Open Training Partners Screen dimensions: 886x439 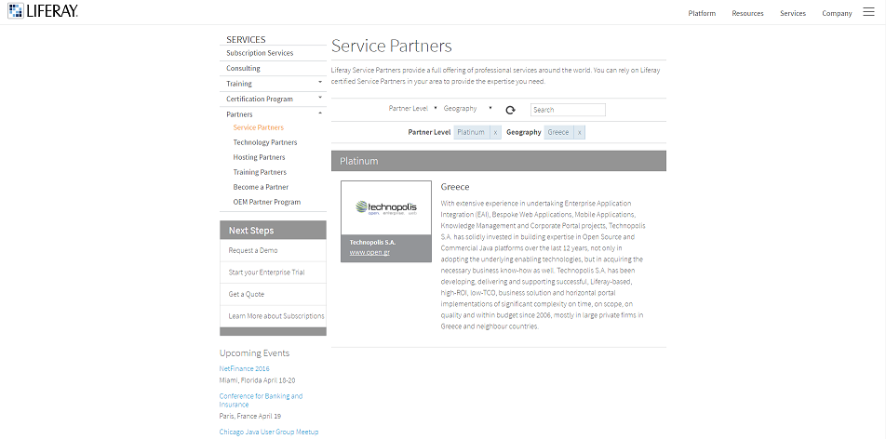(260, 172)
